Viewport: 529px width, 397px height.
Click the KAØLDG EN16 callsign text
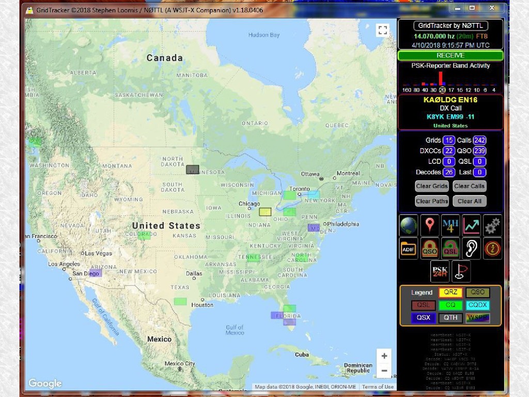tap(450, 100)
